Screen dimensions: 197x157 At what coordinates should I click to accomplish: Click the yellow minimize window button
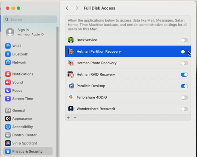point(13,8)
